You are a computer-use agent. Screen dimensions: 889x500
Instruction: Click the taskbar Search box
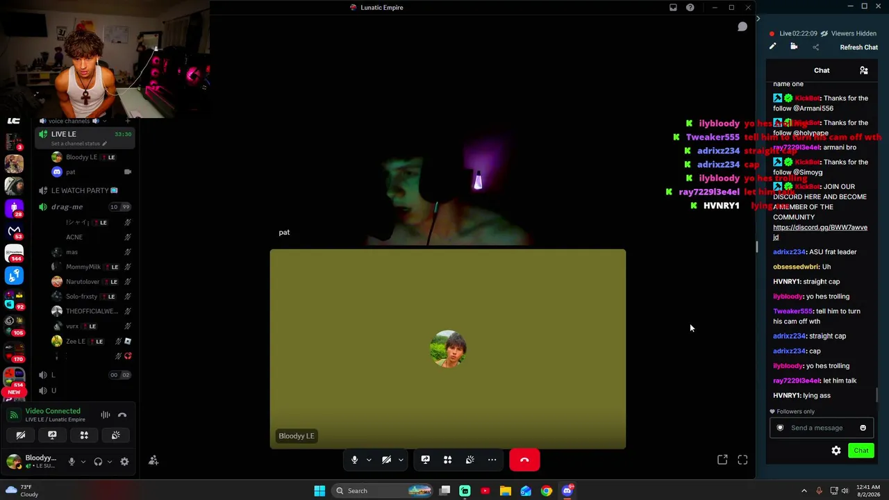(383, 491)
